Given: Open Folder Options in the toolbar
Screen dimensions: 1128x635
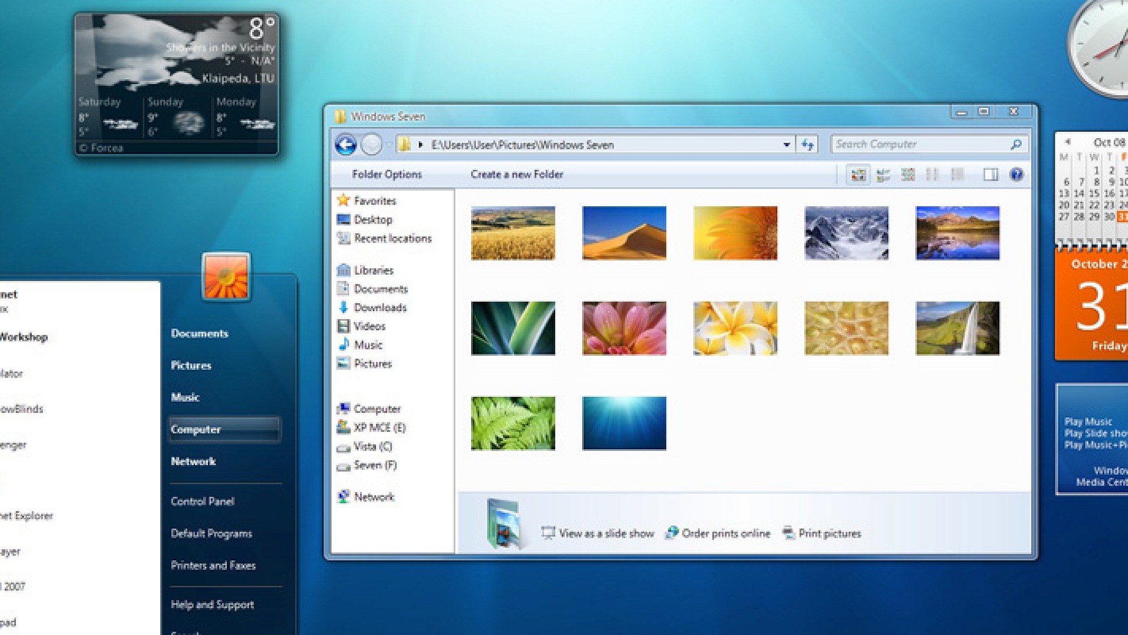Looking at the screenshot, I should pos(387,175).
